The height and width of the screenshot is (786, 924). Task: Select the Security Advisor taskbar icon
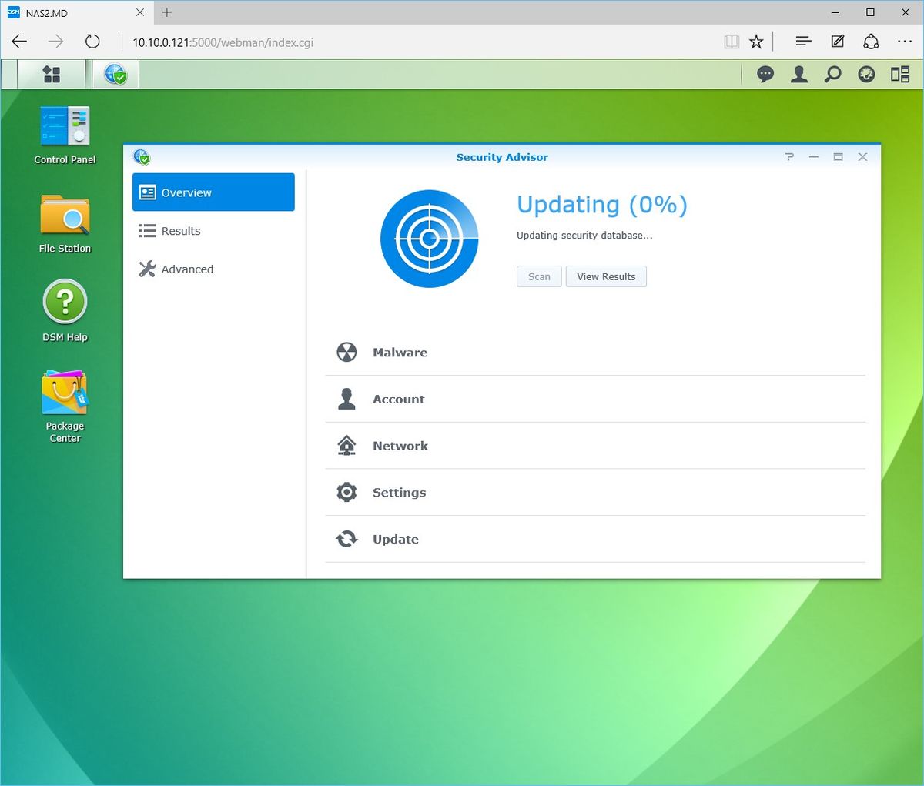click(115, 74)
